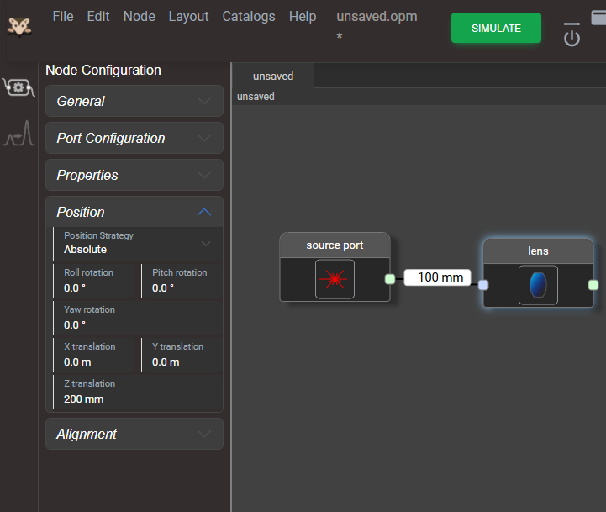
Task: Expand the Port Configuration section
Action: (134, 138)
